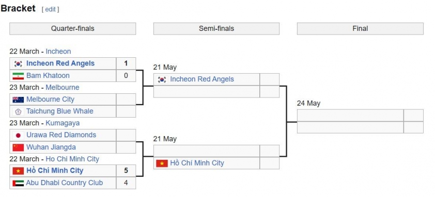
Task: Open the Kumagaya venue link
Action: tap(63, 123)
